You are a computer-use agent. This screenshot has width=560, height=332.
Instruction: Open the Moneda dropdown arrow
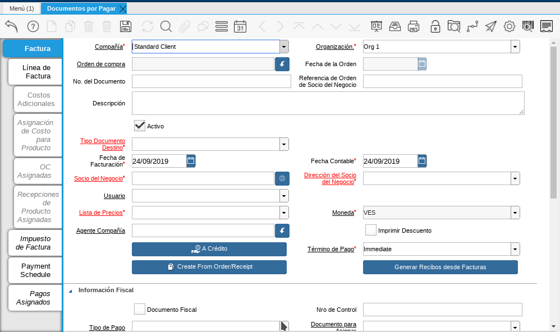(515, 213)
